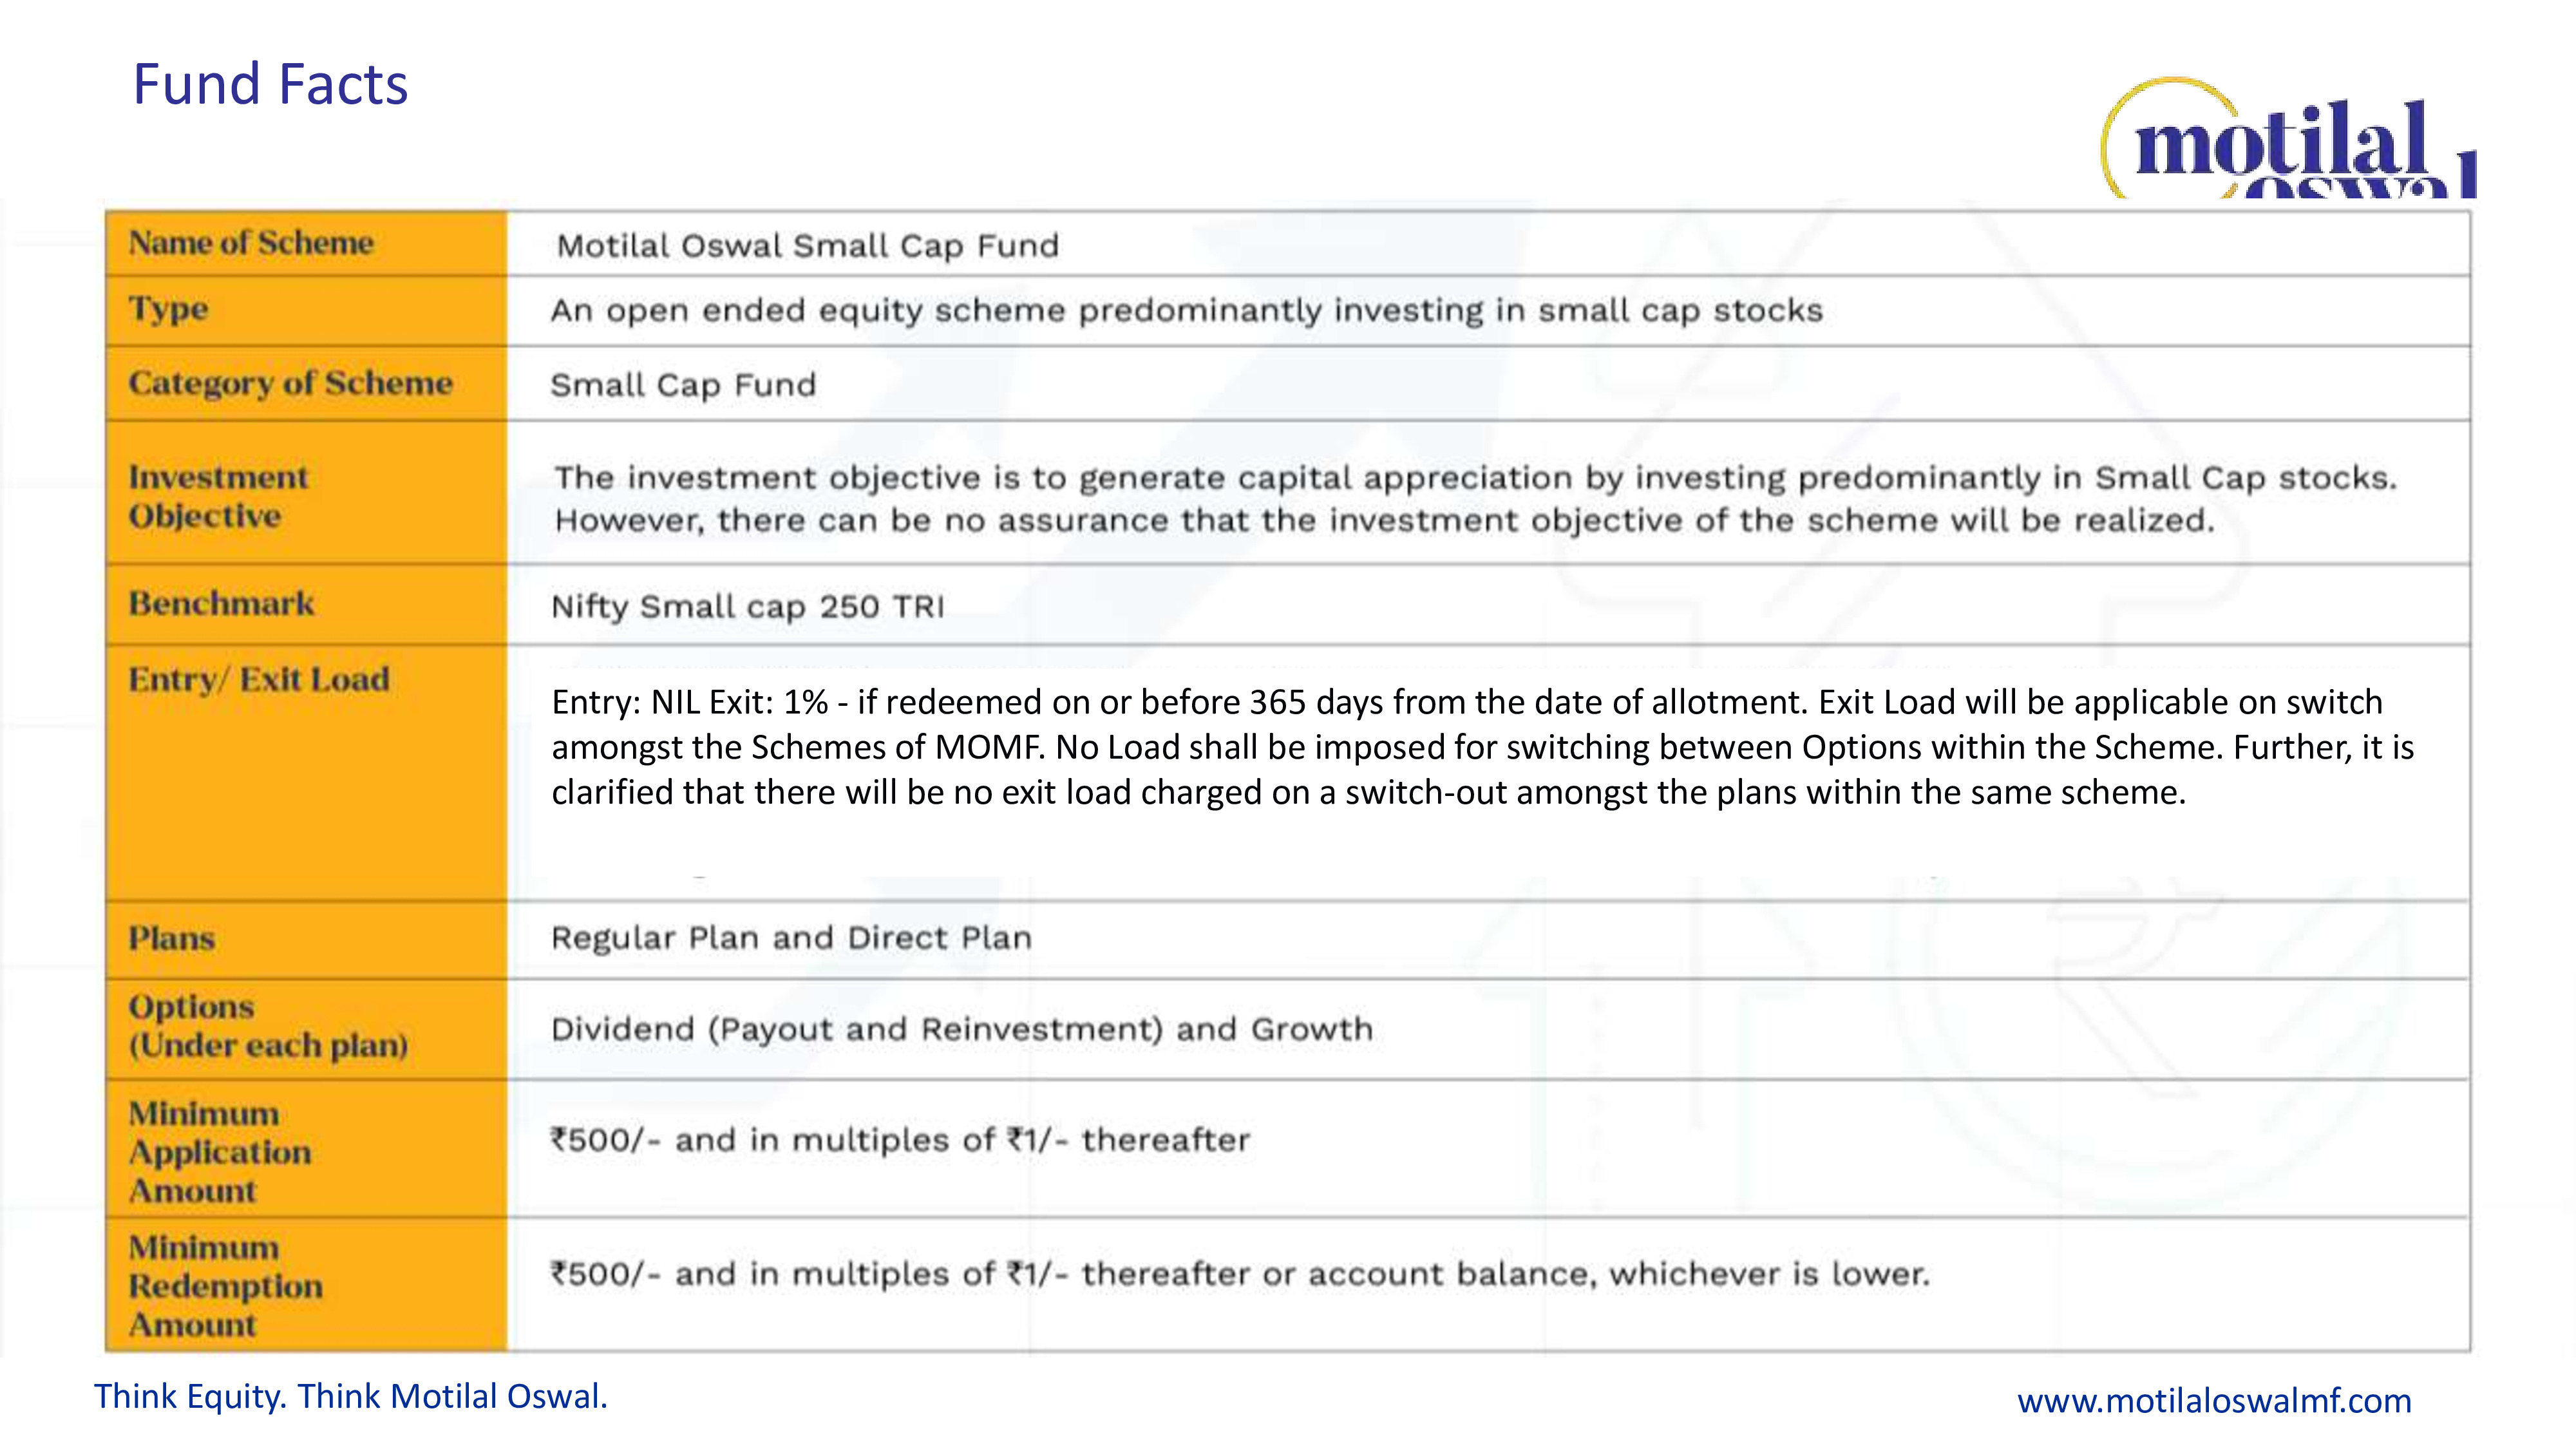Open the www.motilaloswalmf.com link
This screenshot has width=2576, height=1449.
[x=2213, y=1400]
